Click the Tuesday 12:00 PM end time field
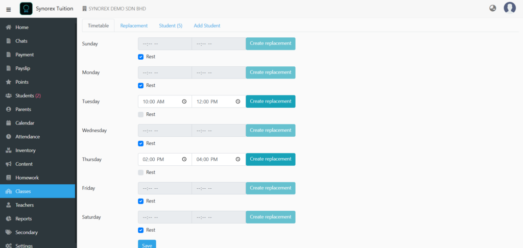523x248 pixels. click(x=219, y=102)
